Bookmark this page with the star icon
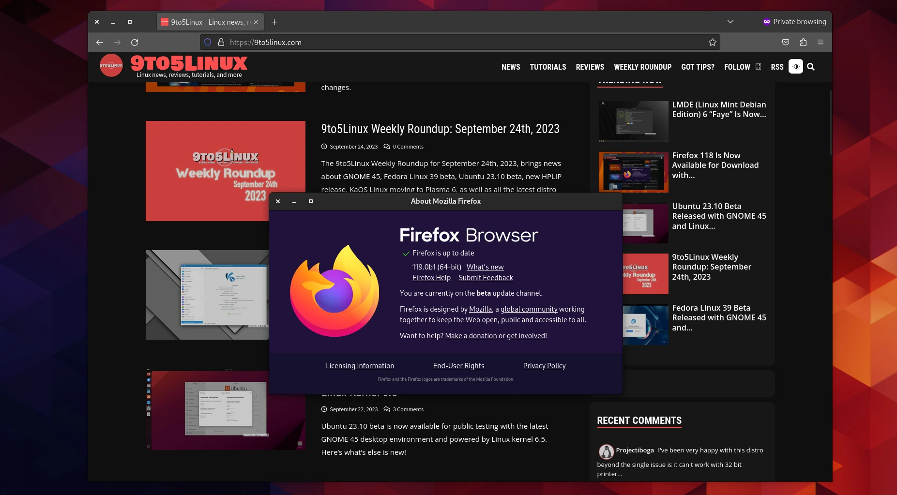The width and height of the screenshot is (897, 495). coord(712,42)
